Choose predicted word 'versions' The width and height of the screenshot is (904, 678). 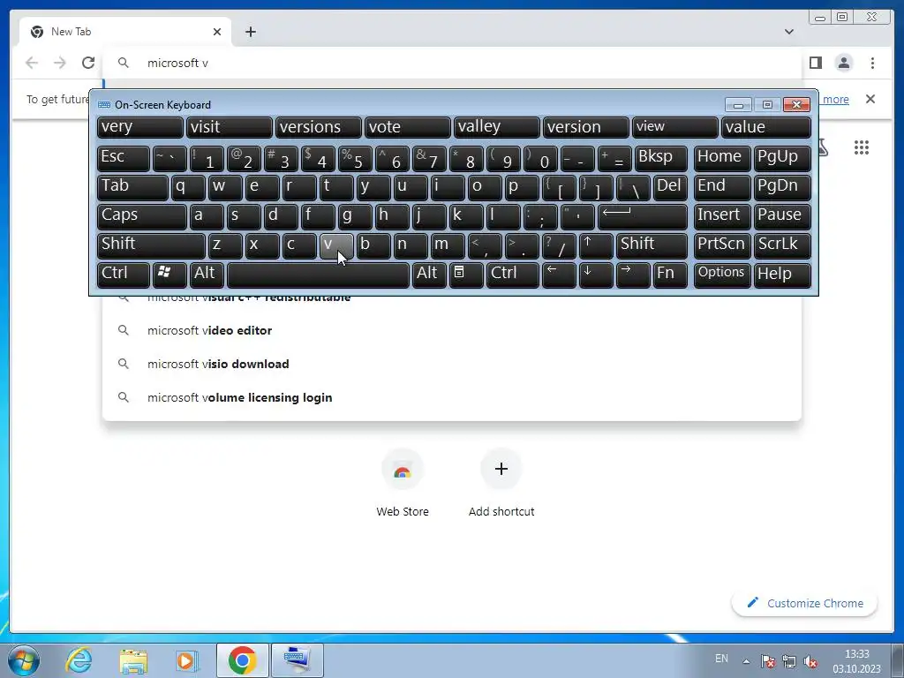tap(318, 127)
